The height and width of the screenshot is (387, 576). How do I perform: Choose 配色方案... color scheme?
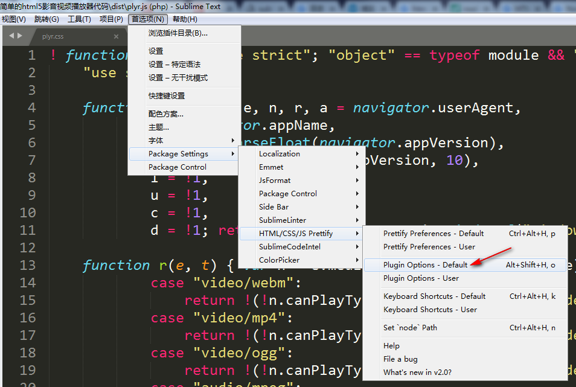(184, 114)
